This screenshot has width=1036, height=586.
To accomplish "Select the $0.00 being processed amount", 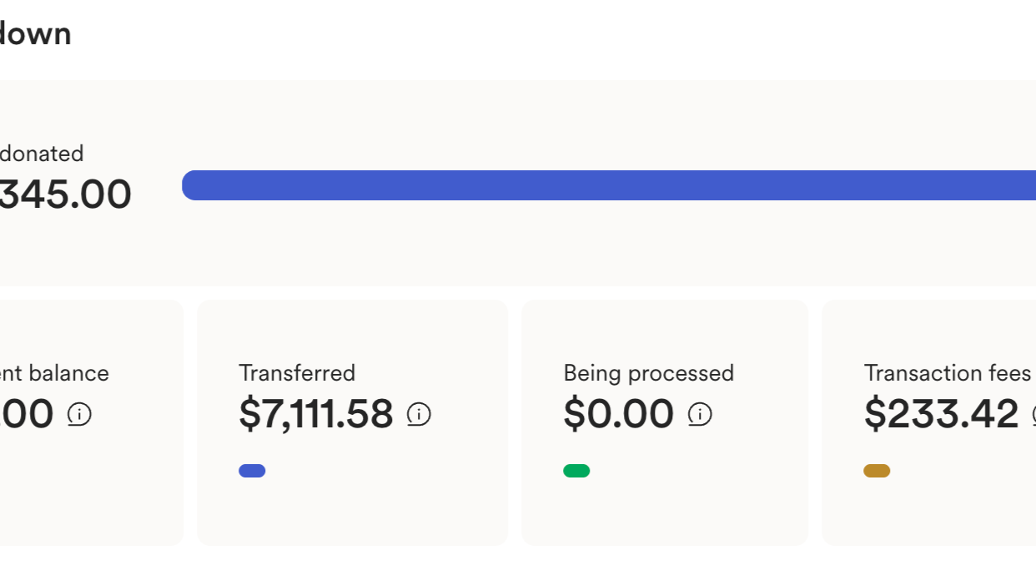I will [619, 414].
